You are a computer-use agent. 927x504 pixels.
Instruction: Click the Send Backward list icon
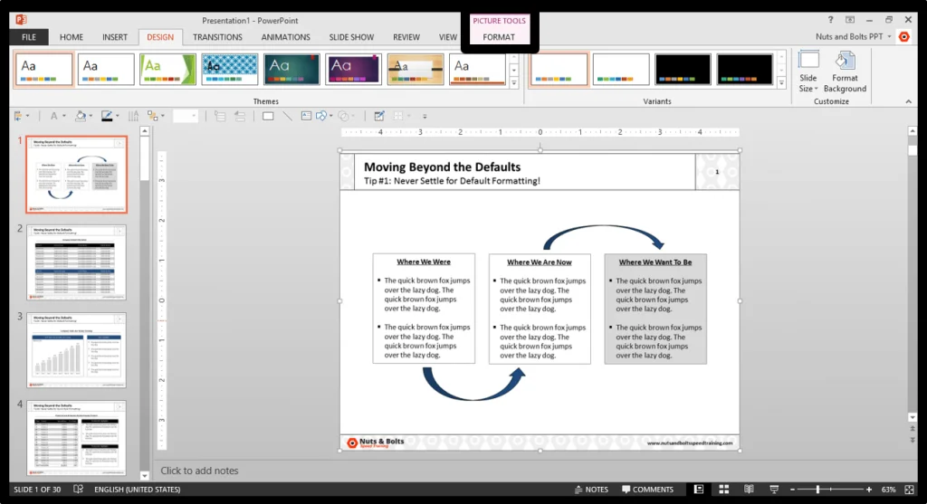[239, 116]
